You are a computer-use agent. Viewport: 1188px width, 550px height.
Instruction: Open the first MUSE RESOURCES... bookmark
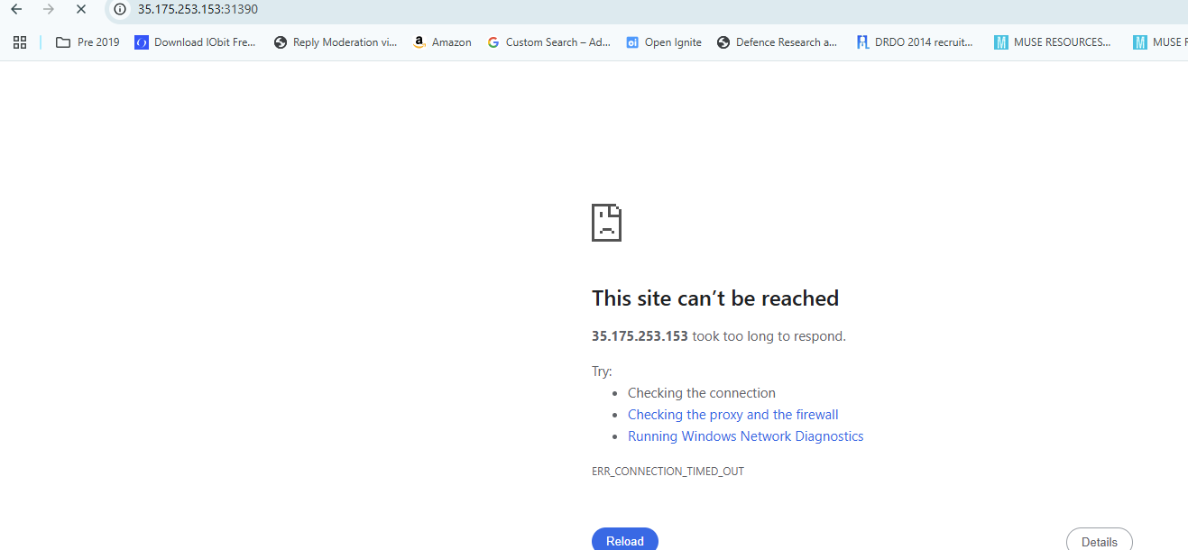(x=1052, y=42)
